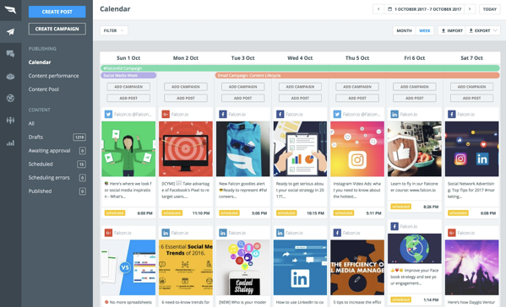Image resolution: width=506 pixels, height=307 pixels.
Task: Go to next week arrow
Action: tap(470, 9)
